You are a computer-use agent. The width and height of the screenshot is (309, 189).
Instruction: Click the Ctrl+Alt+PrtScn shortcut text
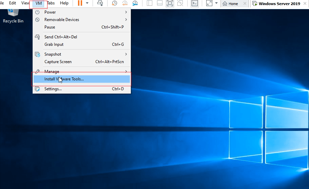(110, 62)
